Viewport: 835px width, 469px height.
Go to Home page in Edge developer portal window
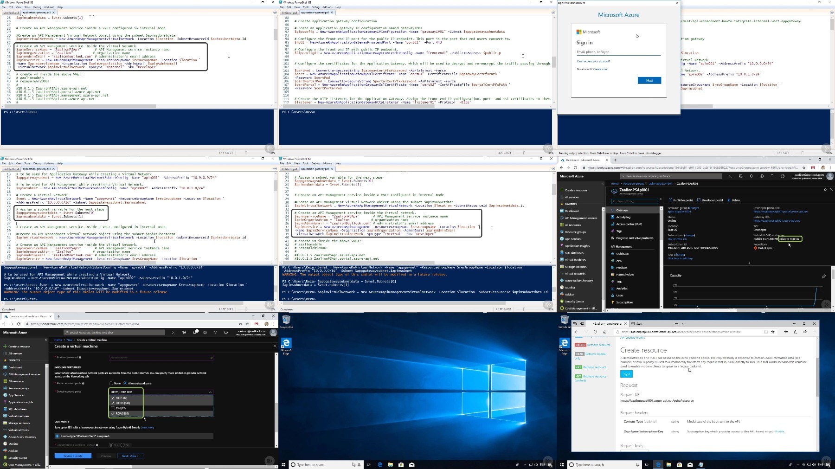tap(605, 332)
